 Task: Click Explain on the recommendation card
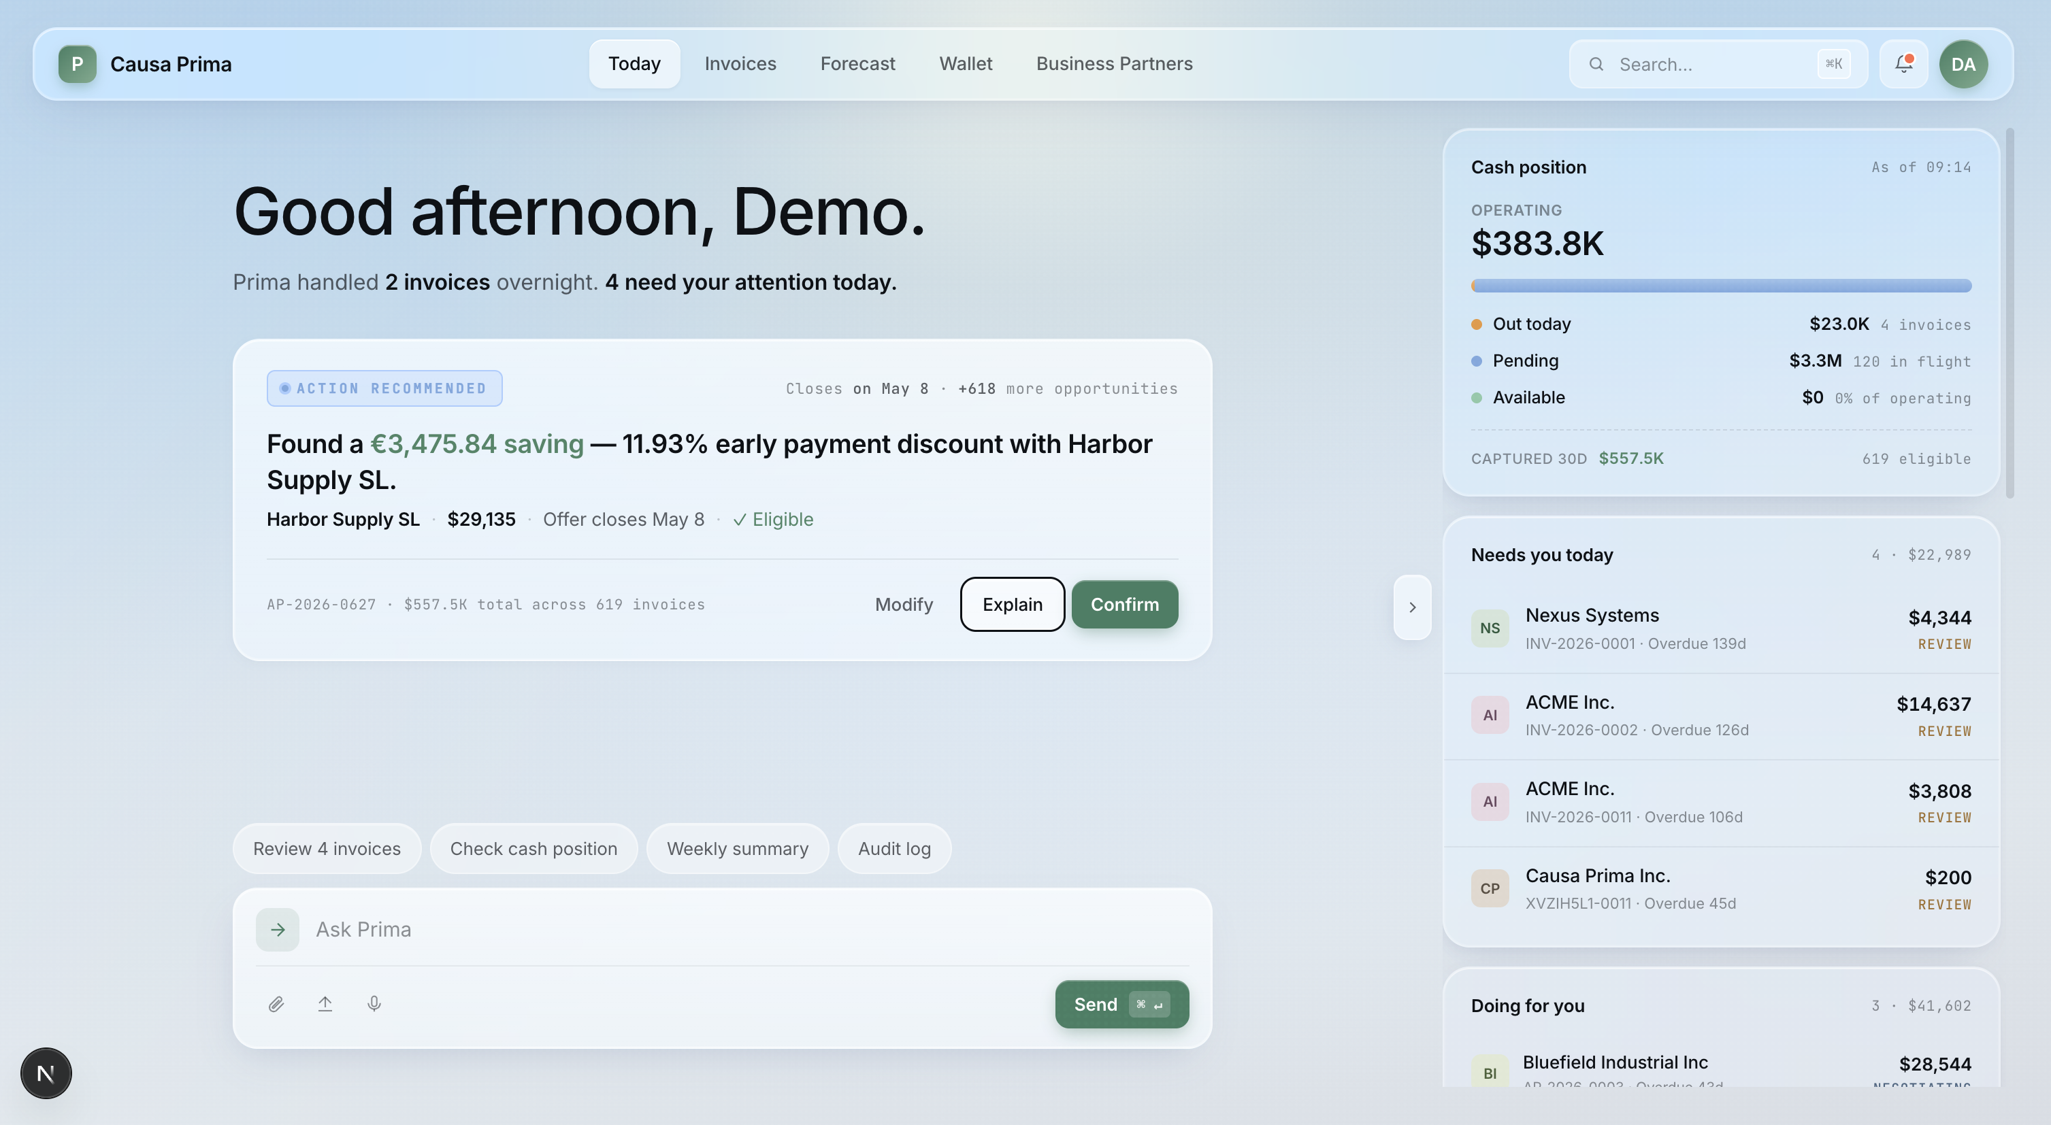pos(1012,605)
